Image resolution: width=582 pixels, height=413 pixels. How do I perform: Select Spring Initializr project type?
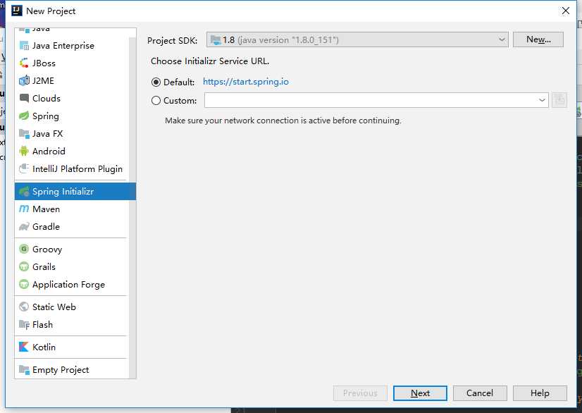pos(75,192)
